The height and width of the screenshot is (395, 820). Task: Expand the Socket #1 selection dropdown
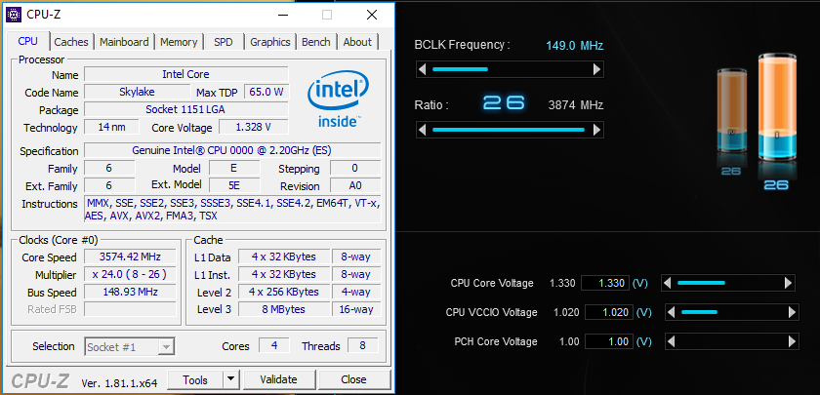click(166, 346)
